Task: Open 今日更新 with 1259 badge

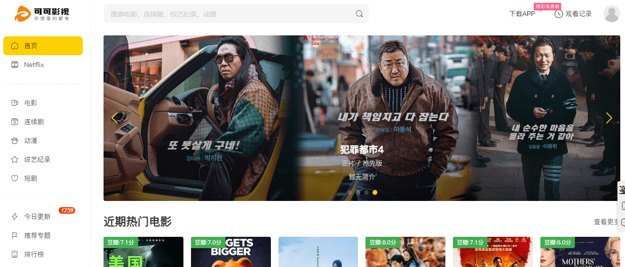Action: (x=37, y=217)
